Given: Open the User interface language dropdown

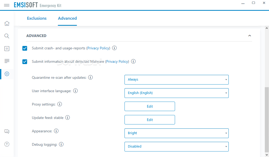Looking at the screenshot, I should tap(177, 93).
